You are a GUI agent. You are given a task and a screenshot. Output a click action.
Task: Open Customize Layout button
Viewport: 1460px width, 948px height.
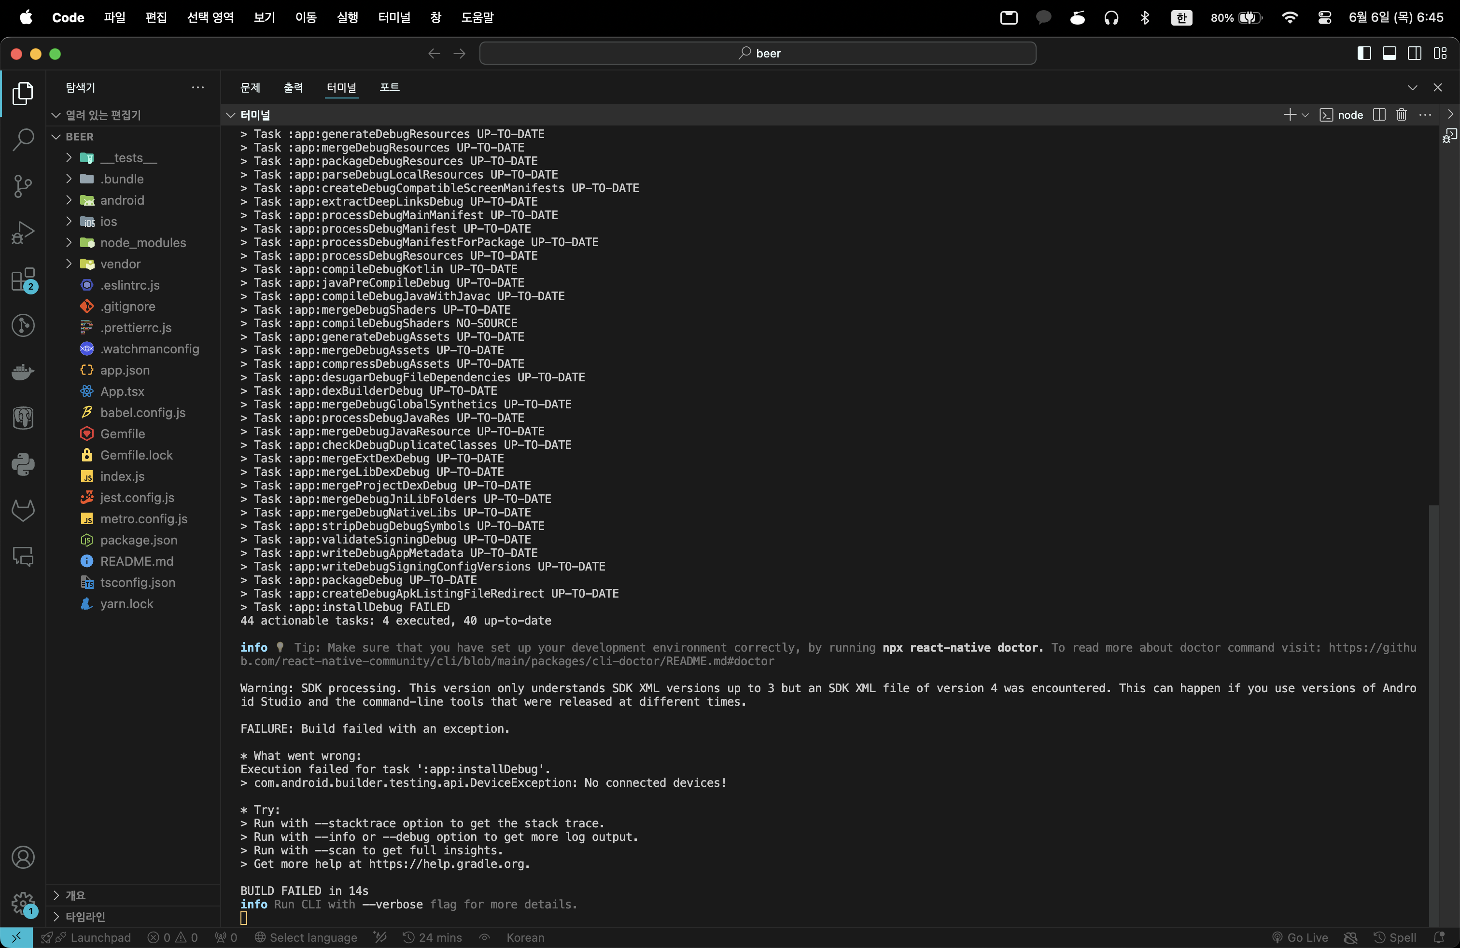pos(1440,54)
